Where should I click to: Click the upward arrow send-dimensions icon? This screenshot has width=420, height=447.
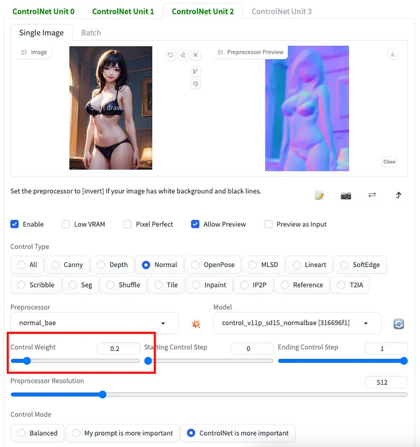398,195
